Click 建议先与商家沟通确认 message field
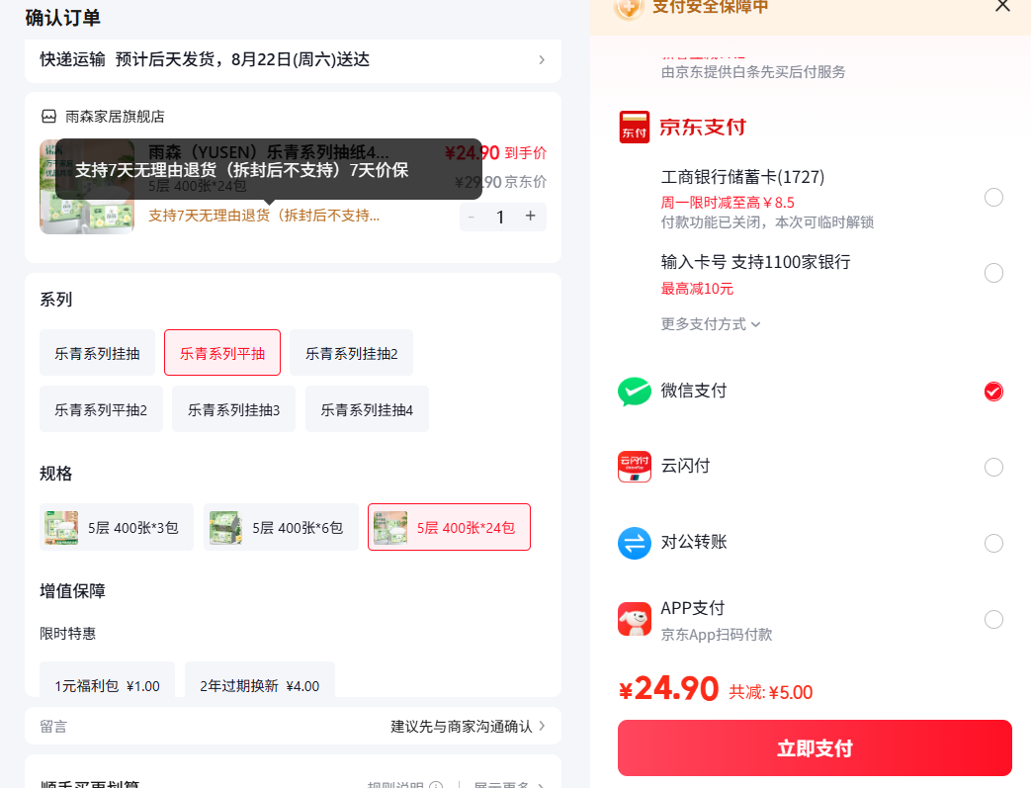Screen dimensions: 1031x788 [461, 726]
